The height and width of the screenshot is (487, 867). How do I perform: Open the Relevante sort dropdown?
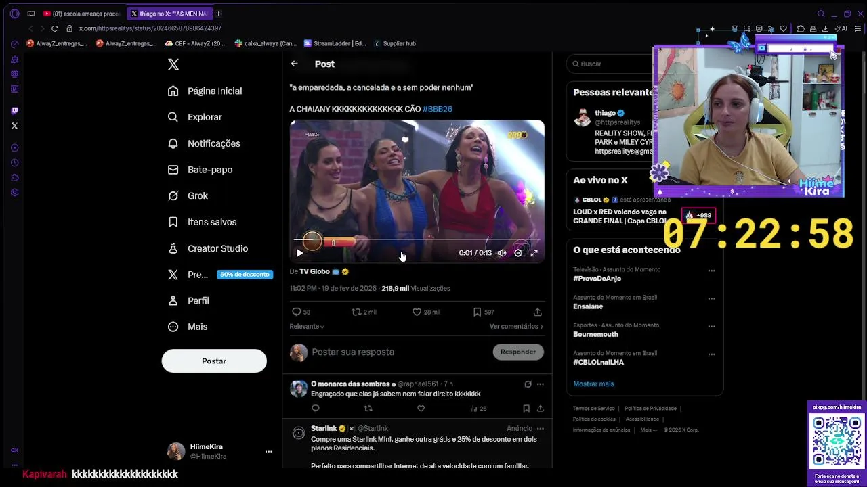pyautogui.click(x=307, y=326)
